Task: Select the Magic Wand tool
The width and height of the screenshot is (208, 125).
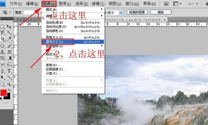Action: (9, 32)
